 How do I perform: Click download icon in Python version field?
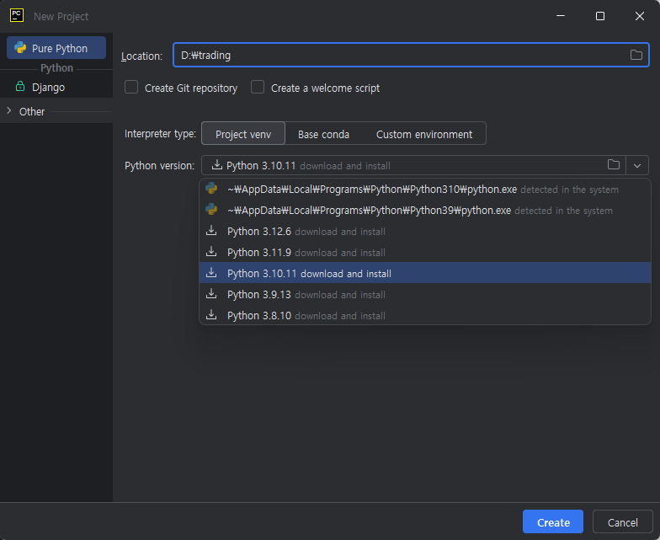pos(217,165)
